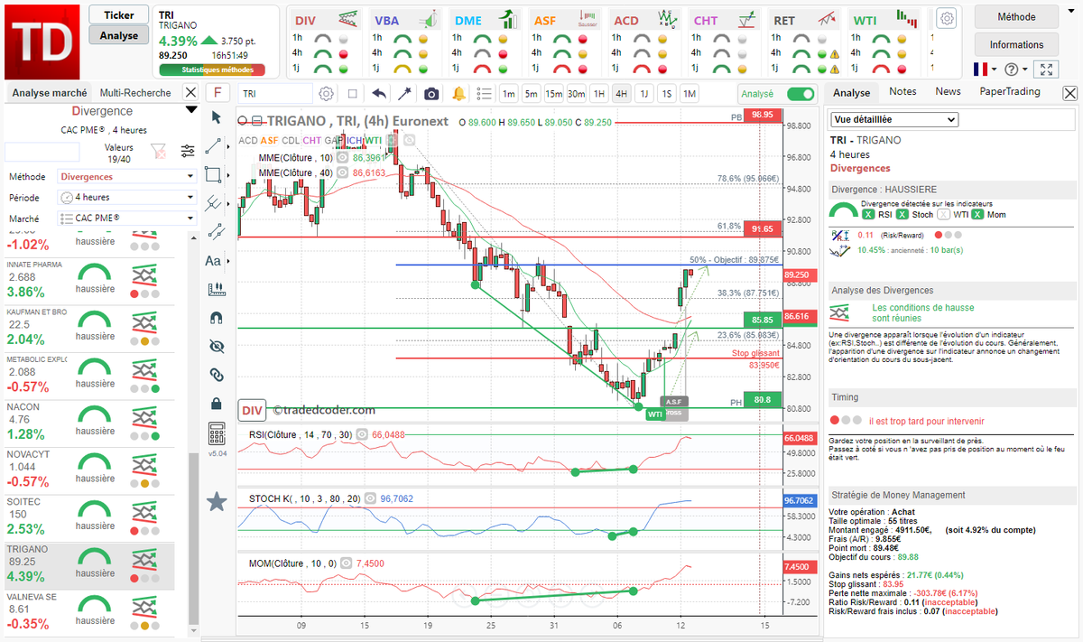1083x642 pixels.
Task: Open the calculator tool
Action: pyautogui.click(x=216, y=433)
